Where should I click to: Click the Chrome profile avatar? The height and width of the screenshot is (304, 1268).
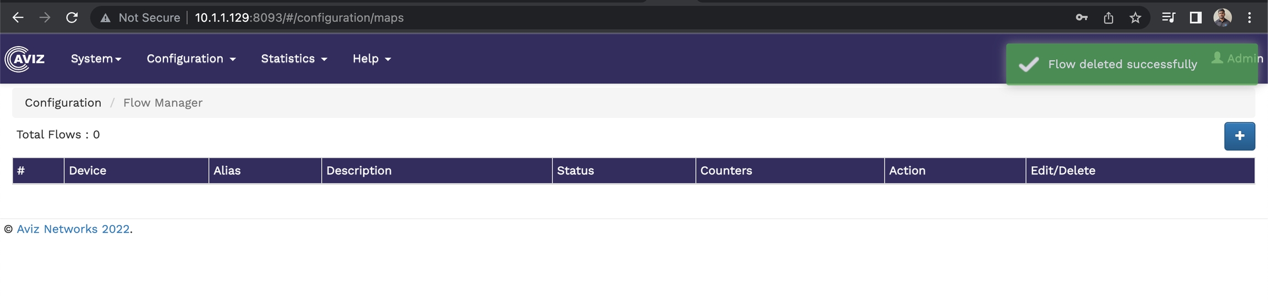pos(1222,18)
